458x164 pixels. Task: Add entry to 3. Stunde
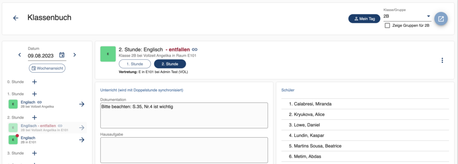tap(34, 153)
